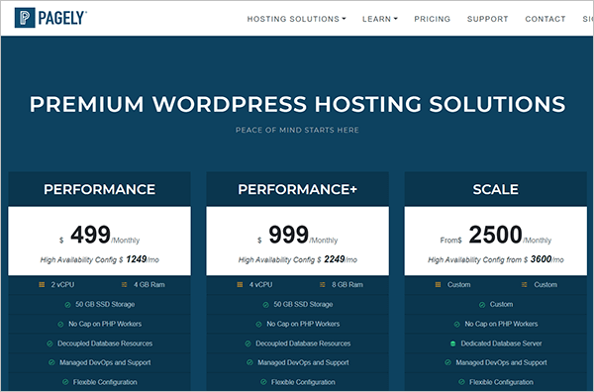Click the 4 vCPU text in Performance+
594x392 pixels.
(x=261, y=284)
